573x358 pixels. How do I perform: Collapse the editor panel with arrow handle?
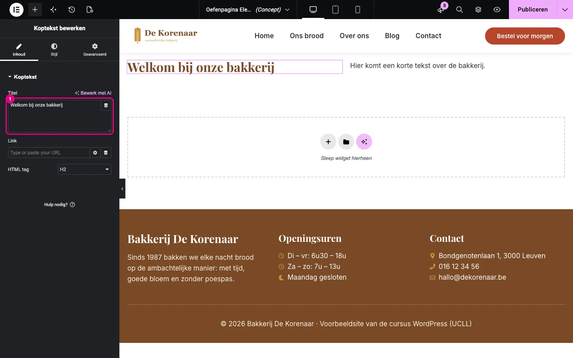coord(122,189)
